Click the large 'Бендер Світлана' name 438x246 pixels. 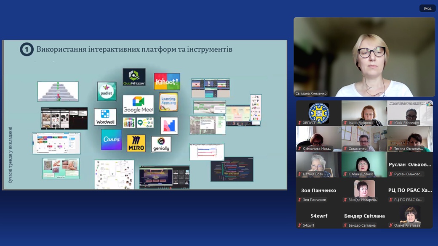click(364, 216)
